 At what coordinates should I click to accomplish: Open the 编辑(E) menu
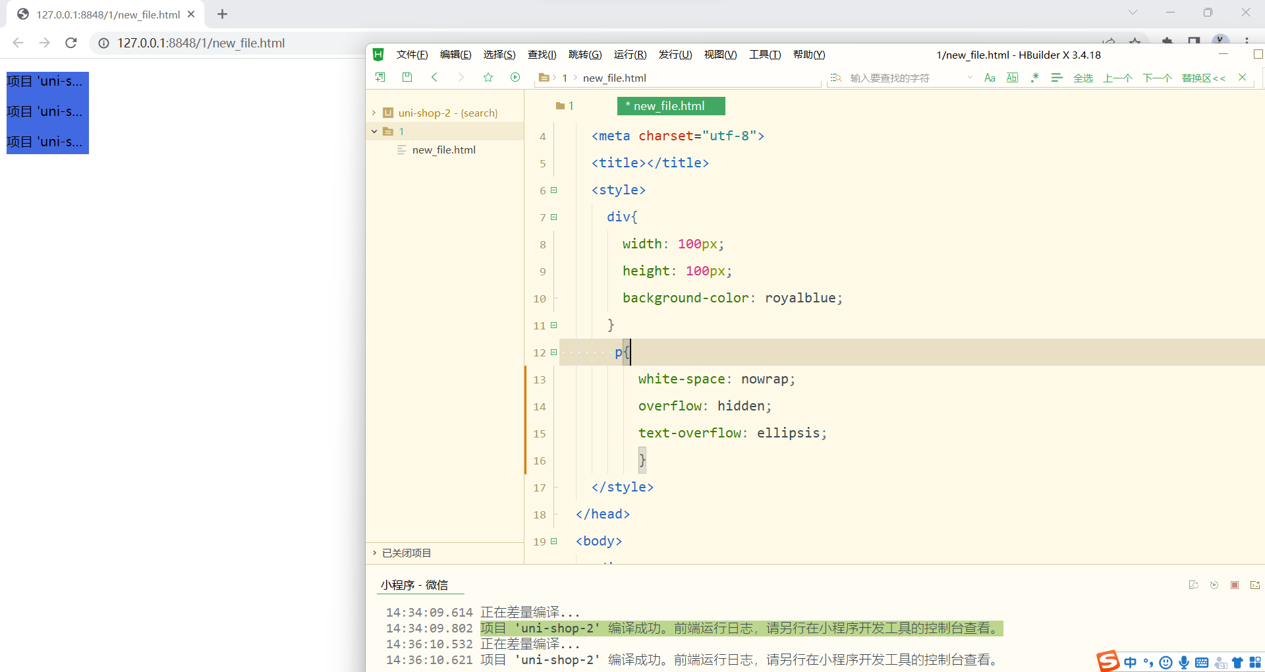point(456,55)
